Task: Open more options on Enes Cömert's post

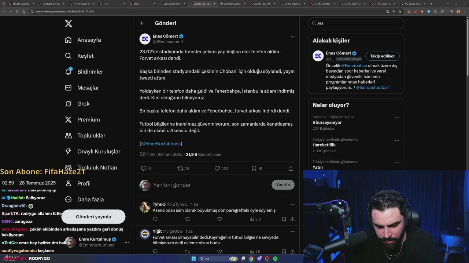Action: (292, 36)
